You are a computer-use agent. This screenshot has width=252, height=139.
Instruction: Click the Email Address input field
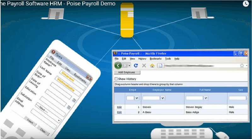tap(44, 119)
